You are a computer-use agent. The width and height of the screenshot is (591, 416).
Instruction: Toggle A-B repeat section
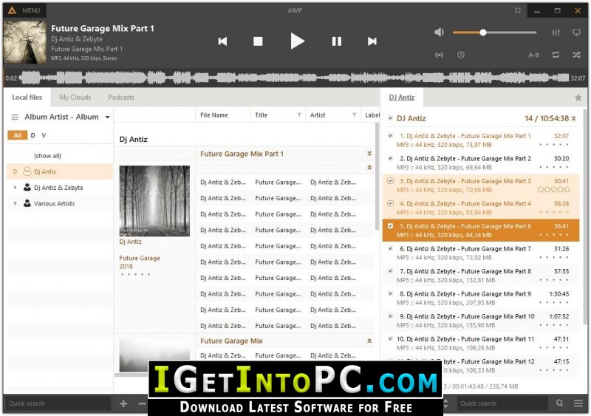[533, 55]
